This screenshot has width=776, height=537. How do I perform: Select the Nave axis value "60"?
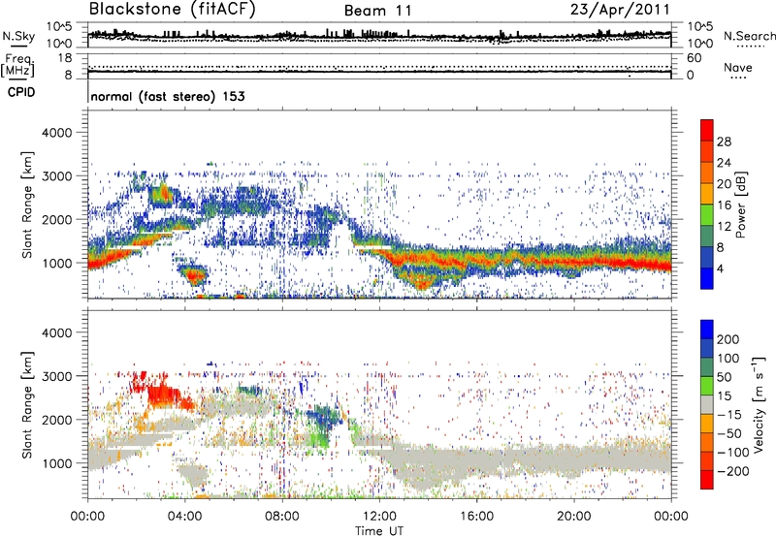[694, 58]
